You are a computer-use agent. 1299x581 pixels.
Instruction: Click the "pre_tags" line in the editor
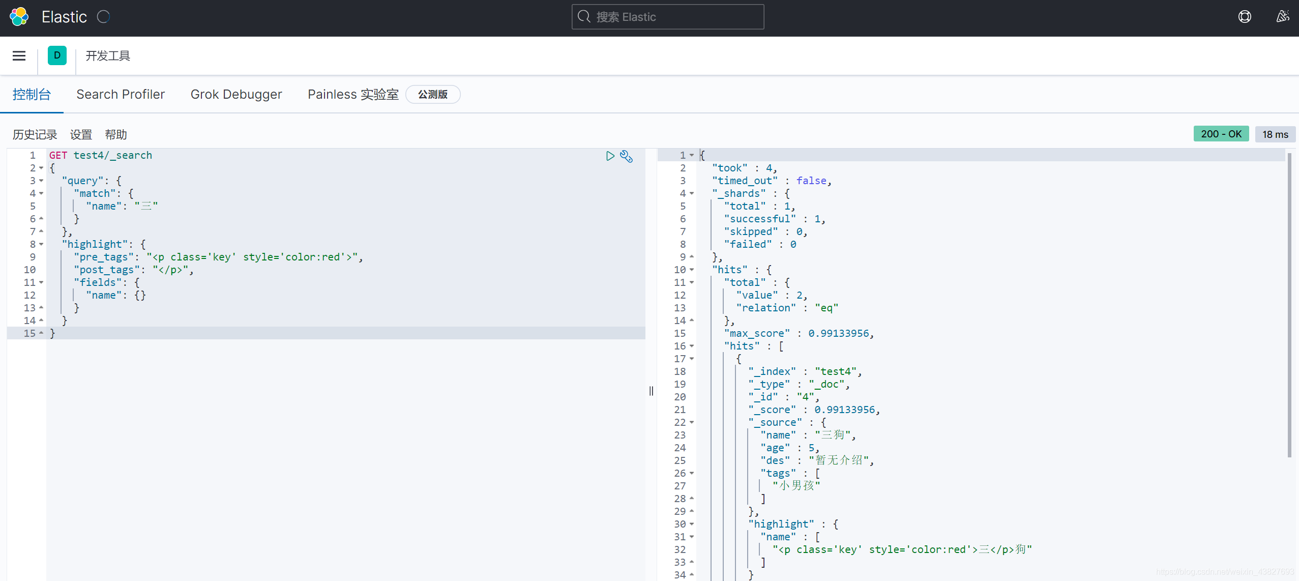[x=218, y=257]
